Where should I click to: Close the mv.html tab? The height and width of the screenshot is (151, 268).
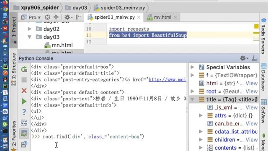tap(175, 18)
